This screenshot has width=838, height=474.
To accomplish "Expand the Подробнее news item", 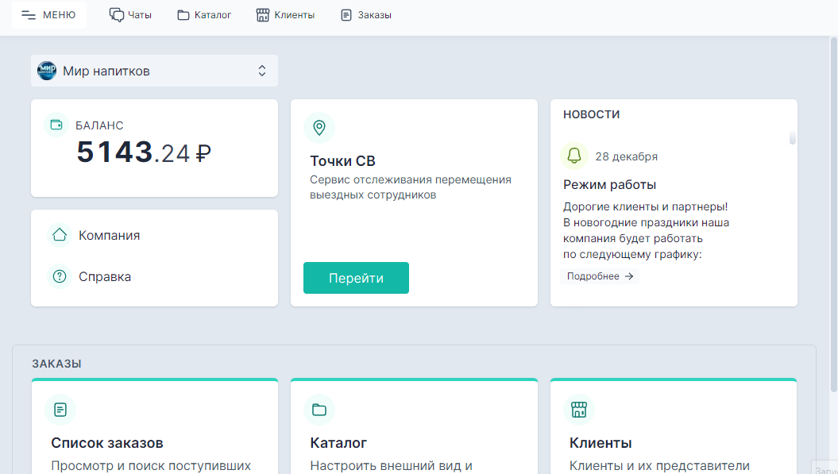I will tap(600, 276).
